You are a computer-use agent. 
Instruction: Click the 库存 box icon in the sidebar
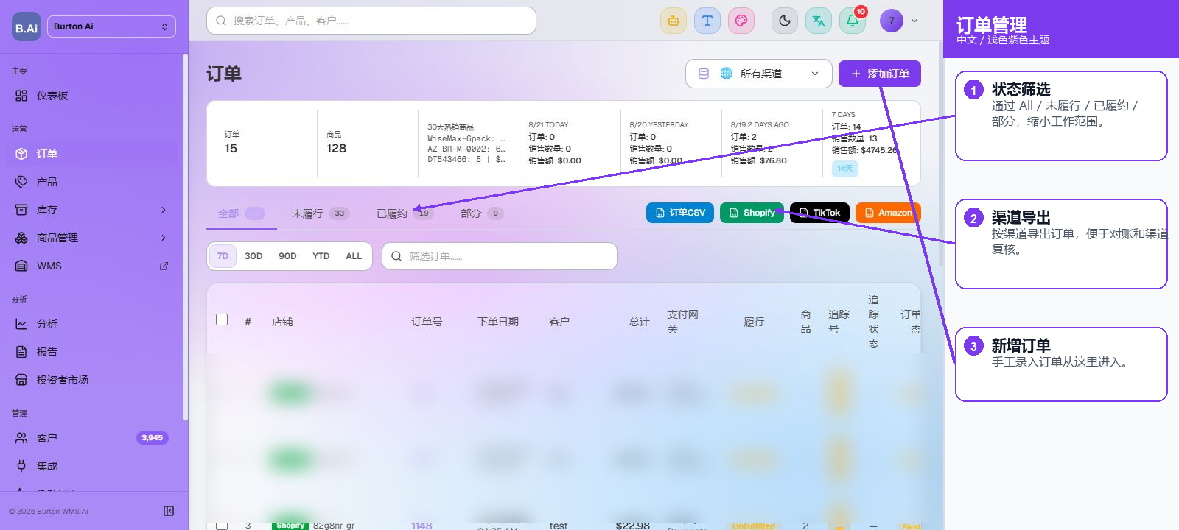(x=21, y=210)
